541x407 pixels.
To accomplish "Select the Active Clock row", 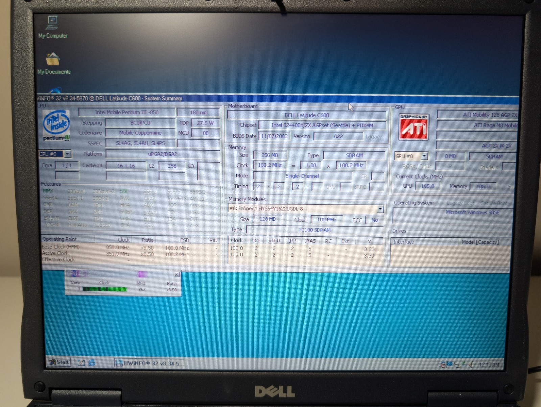I will point(131,254).
